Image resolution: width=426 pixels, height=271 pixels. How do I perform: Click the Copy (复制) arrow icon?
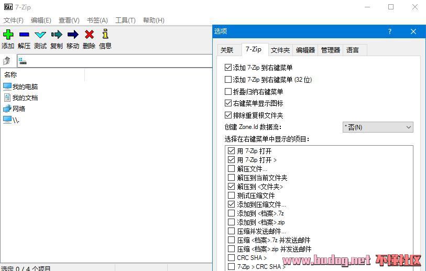point(57,35)
